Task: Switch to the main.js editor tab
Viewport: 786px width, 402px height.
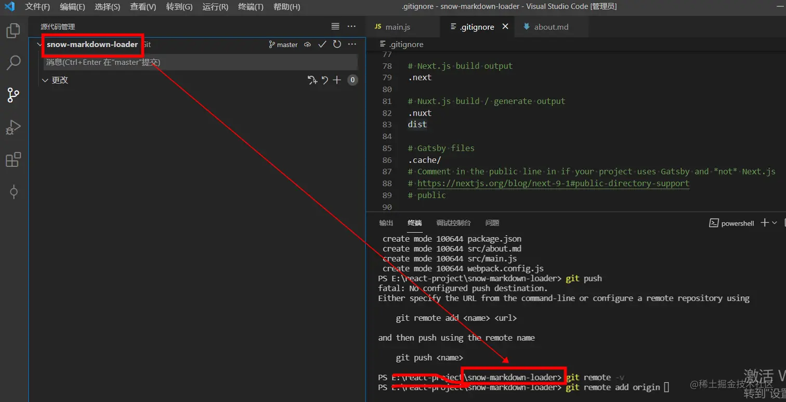Action: coord(402,26)
